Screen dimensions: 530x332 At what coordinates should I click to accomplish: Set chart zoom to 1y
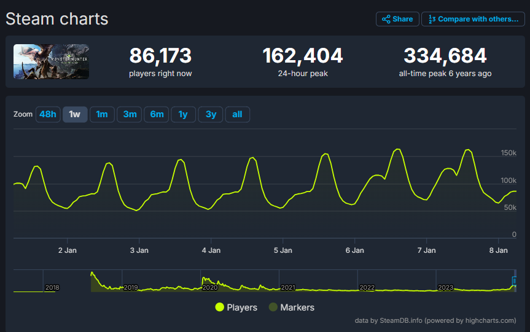click(x=183, y=114)
